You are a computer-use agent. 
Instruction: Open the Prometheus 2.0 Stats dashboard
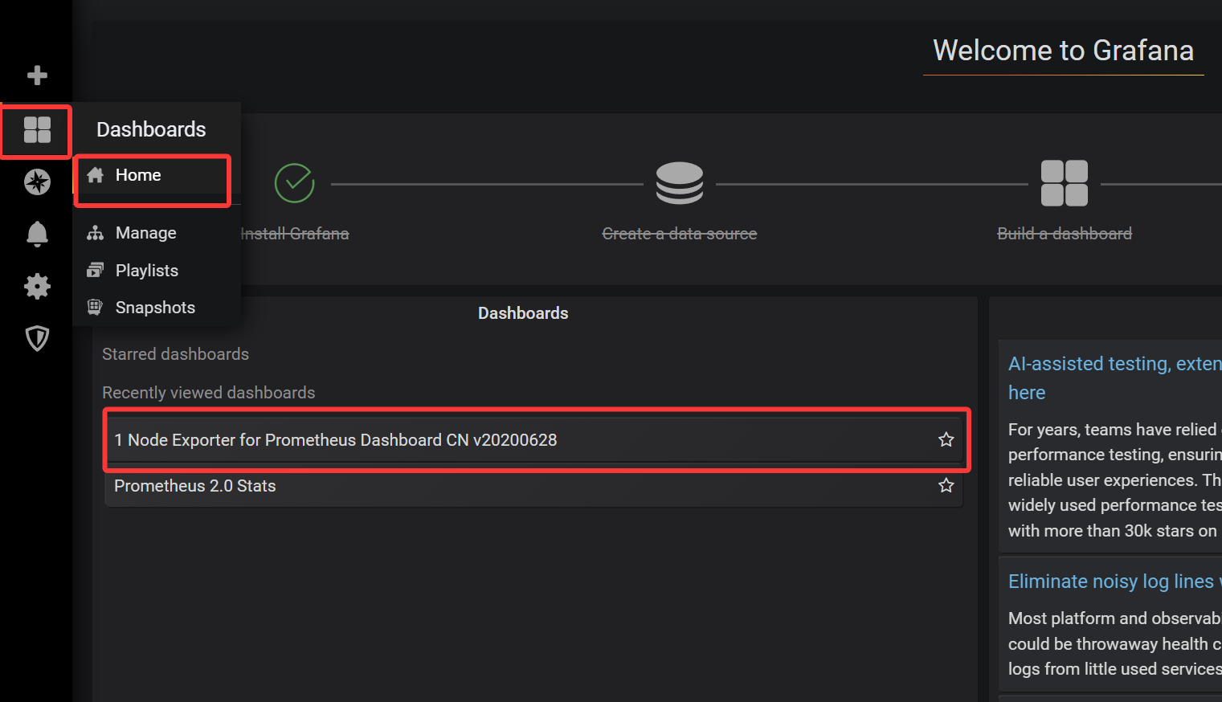click(x=534, y=485)
